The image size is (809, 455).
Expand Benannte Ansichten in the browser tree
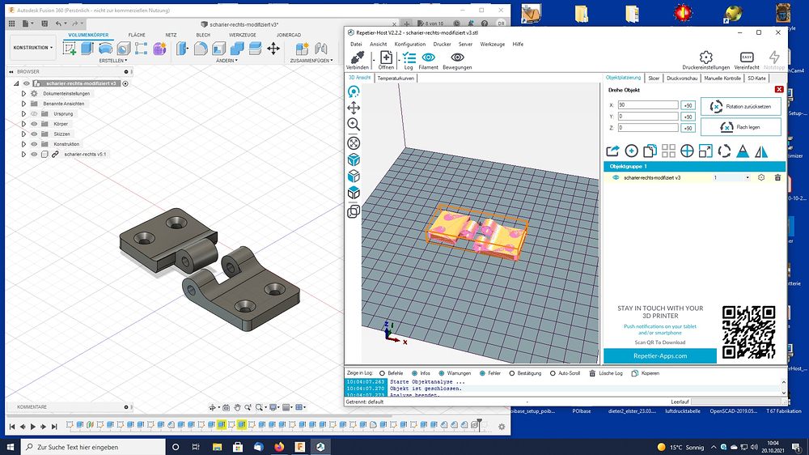coord(23,104)
